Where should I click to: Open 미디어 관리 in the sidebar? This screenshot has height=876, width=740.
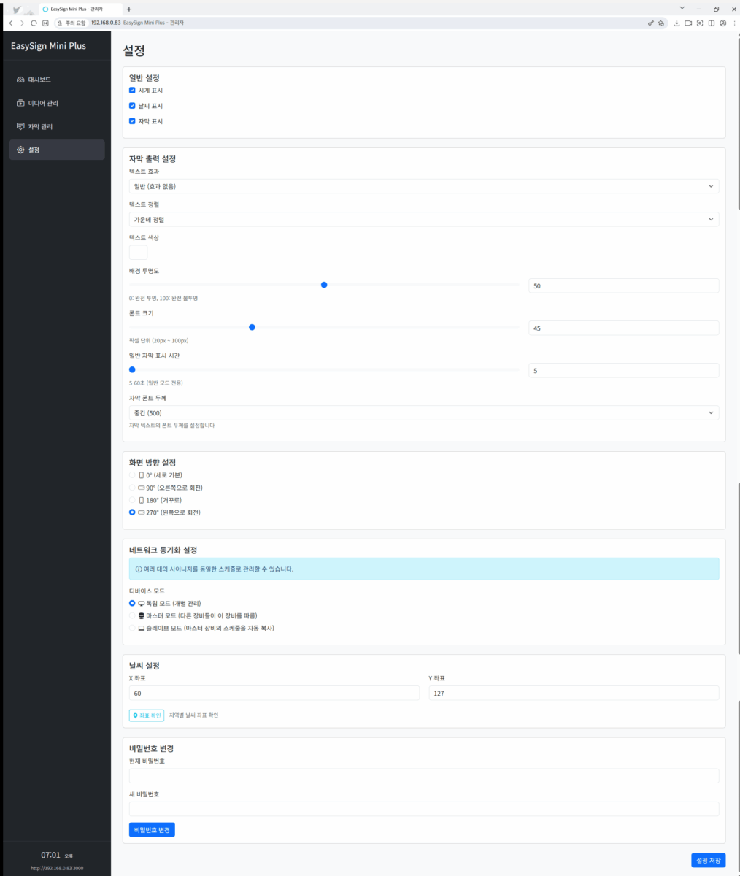(x=57, y=103)
